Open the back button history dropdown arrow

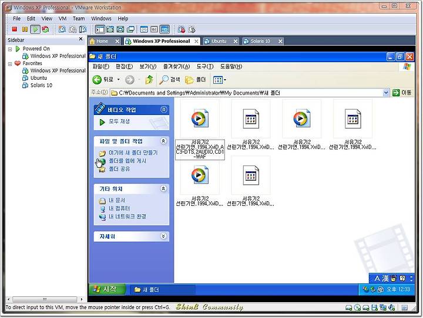click(x=118, y=80)
